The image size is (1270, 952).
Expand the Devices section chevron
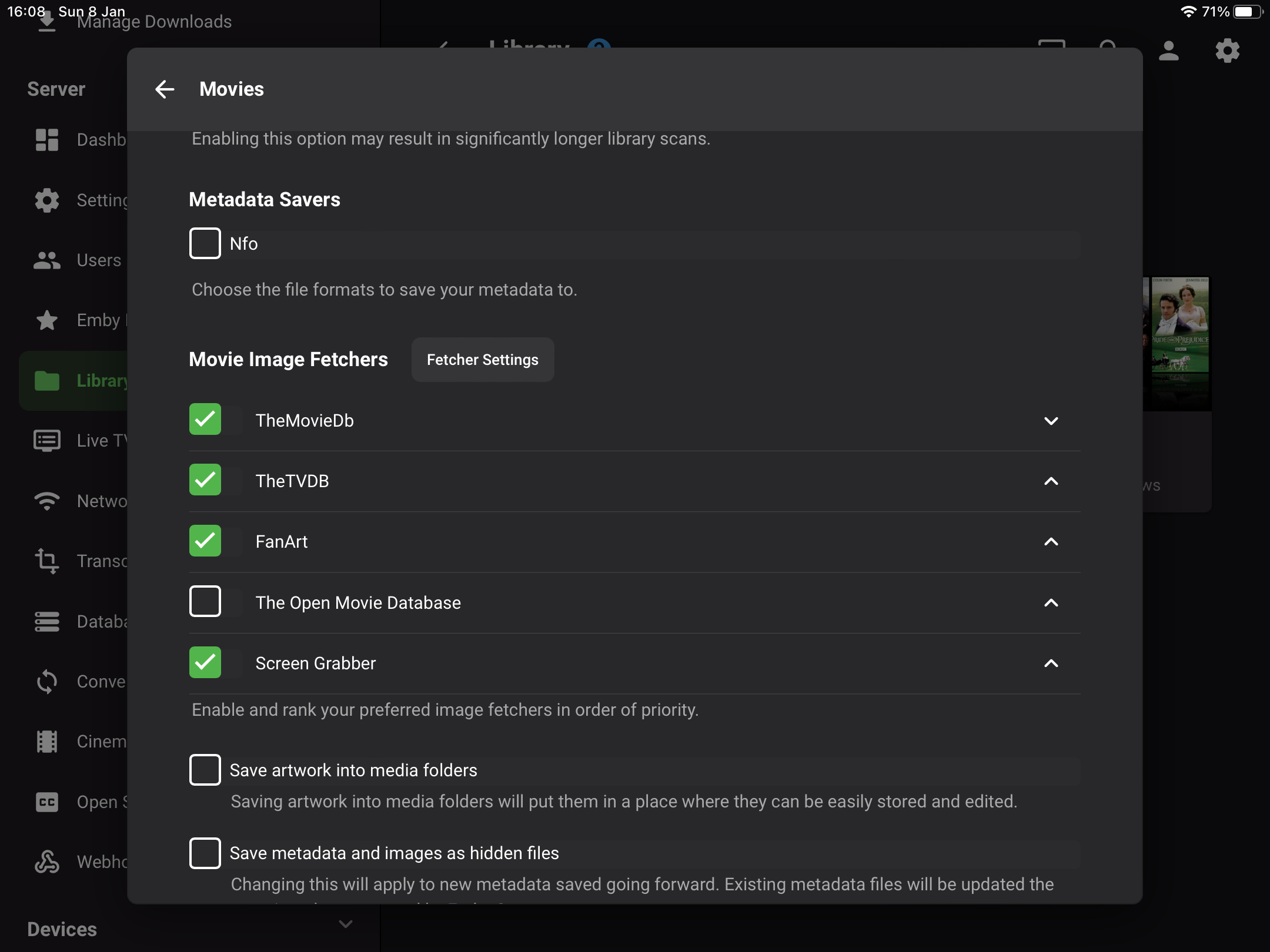[x=346, y=924]
